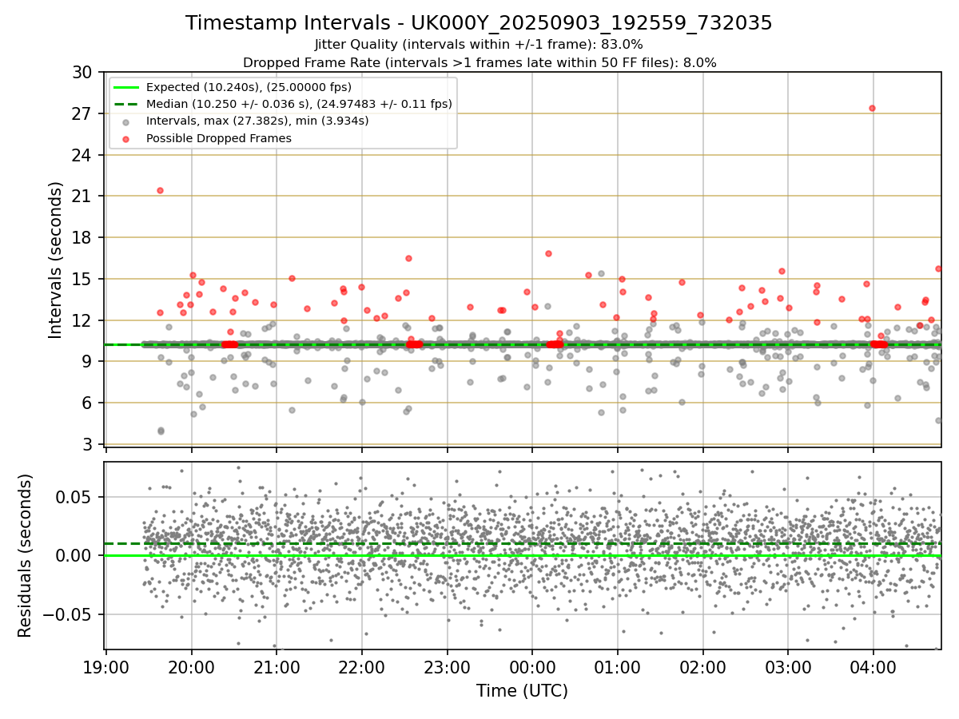Click the 'Time (UTC)' x-axis label
The width and height of the screenshot is (959, 719).
pos(522,691)
